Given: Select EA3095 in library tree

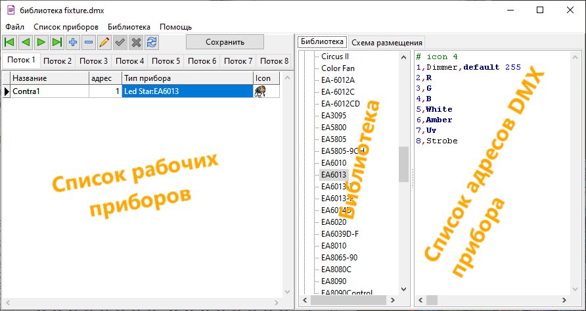Looking at the screenshot, I should point(334,116).
